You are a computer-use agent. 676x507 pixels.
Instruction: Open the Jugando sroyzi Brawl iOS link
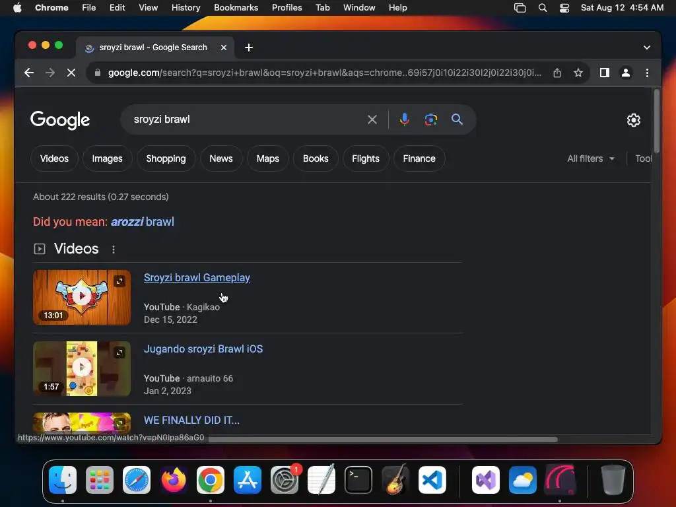coord(203,349)
